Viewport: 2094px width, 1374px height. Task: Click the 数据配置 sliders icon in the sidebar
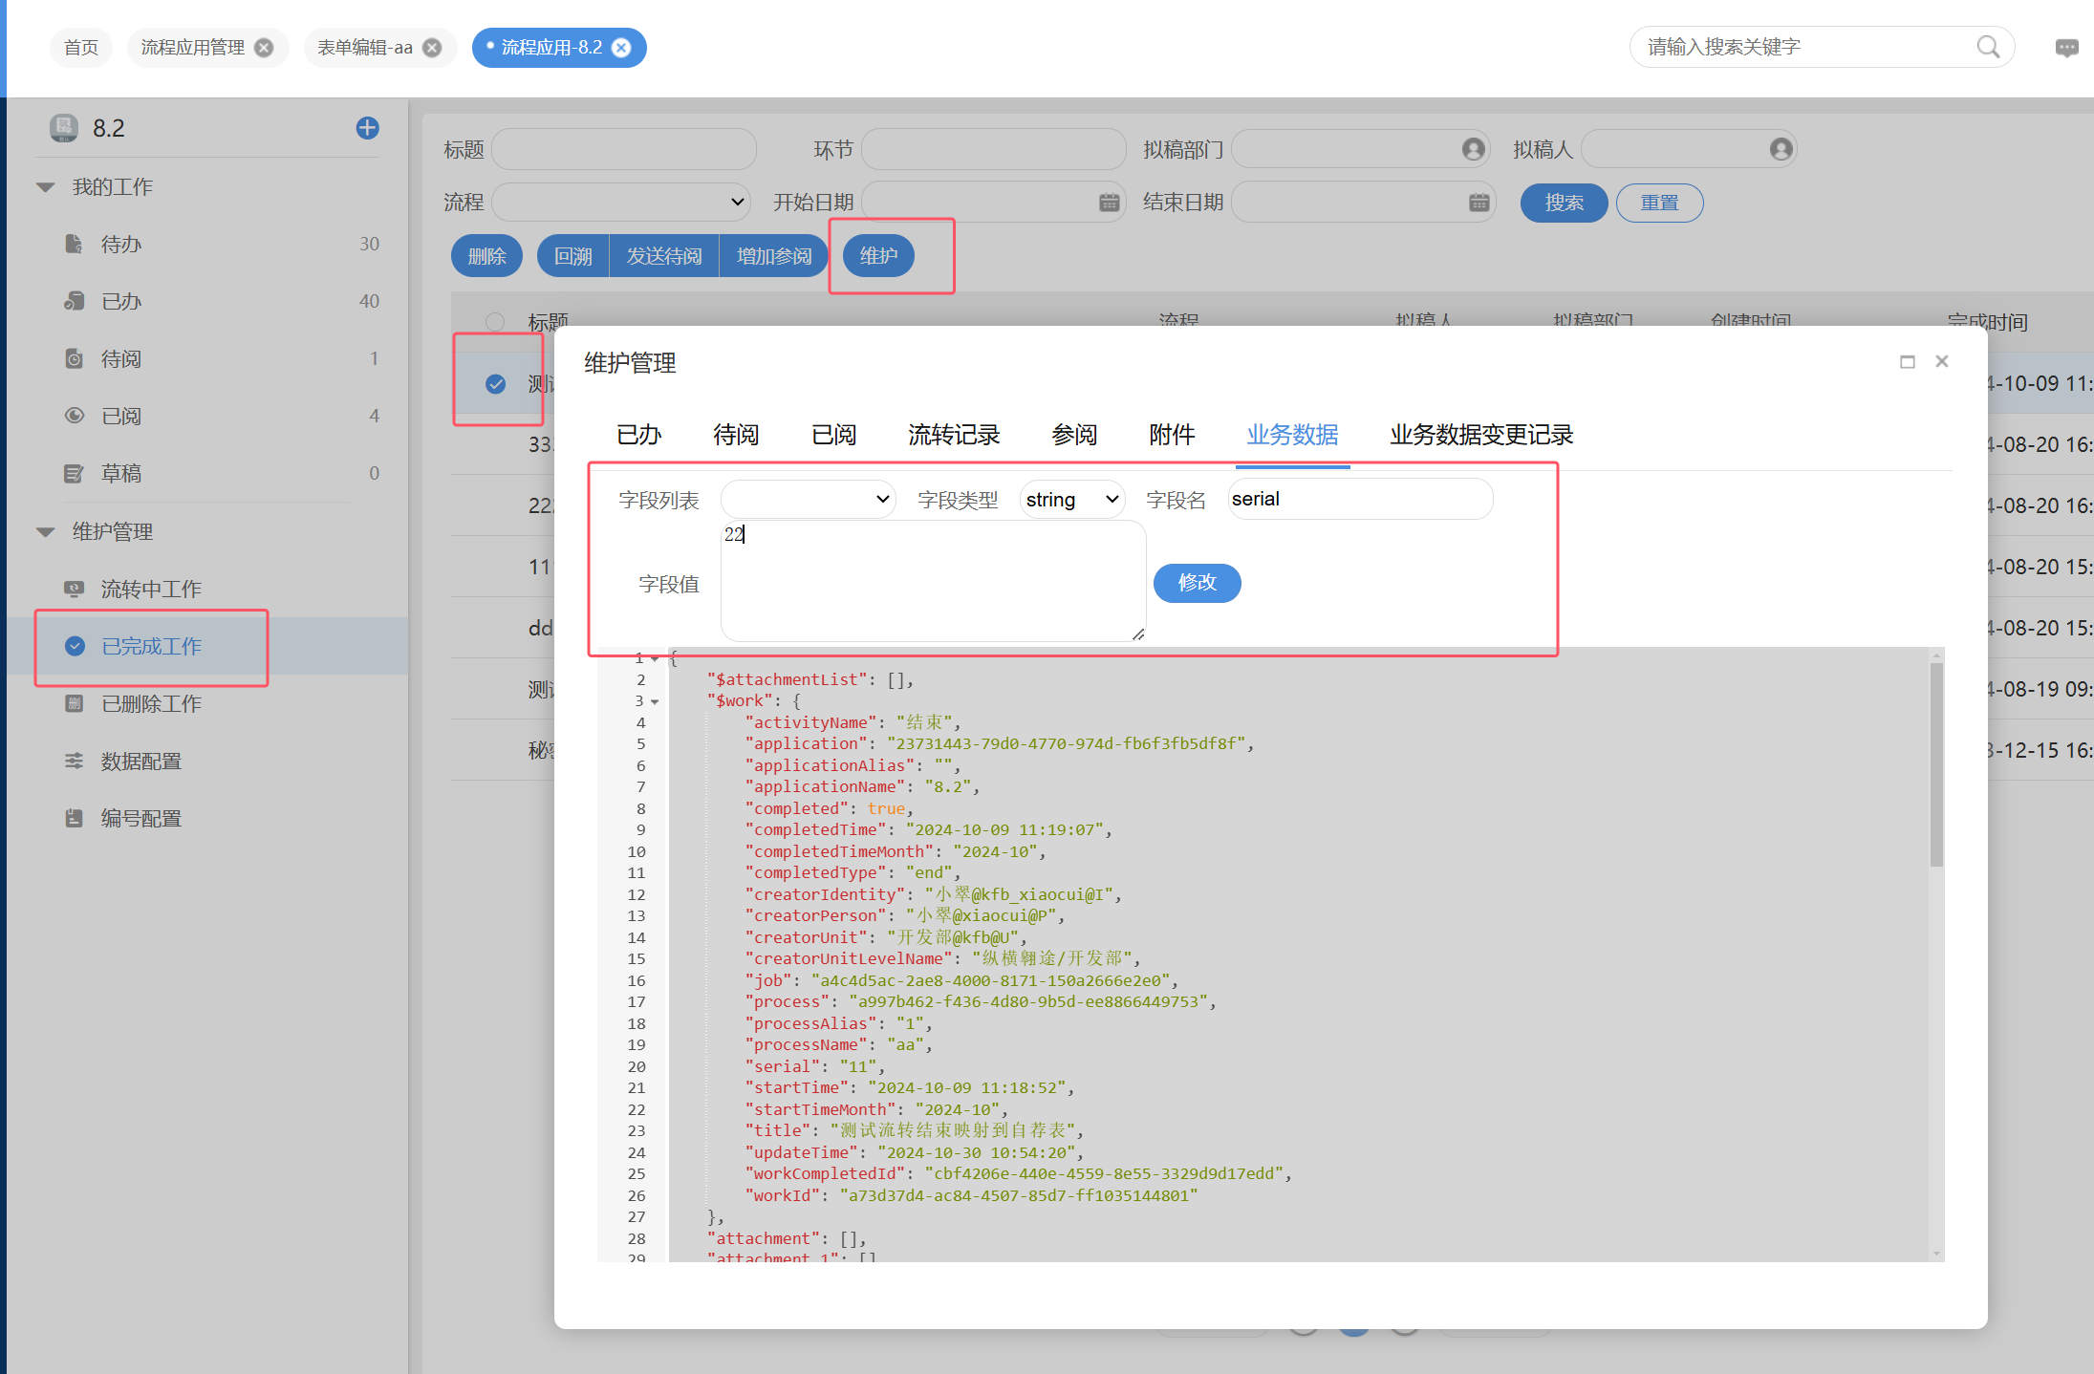coord(74,761)
